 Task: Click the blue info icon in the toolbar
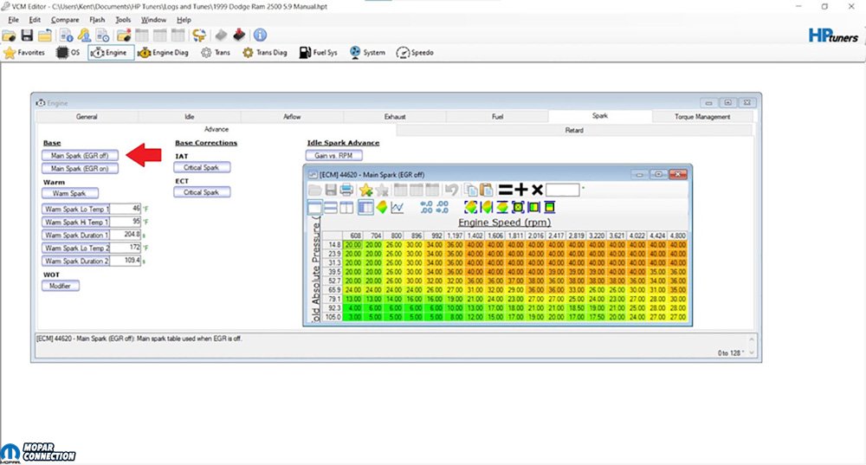[x=259, y=36]
